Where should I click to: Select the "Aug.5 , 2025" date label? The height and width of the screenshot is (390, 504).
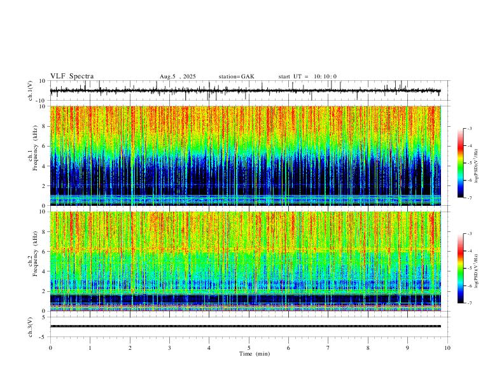click(x=178, y=76)
